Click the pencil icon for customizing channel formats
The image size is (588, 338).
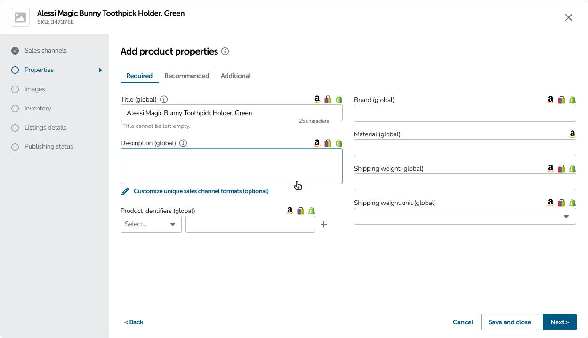(125, 191)
